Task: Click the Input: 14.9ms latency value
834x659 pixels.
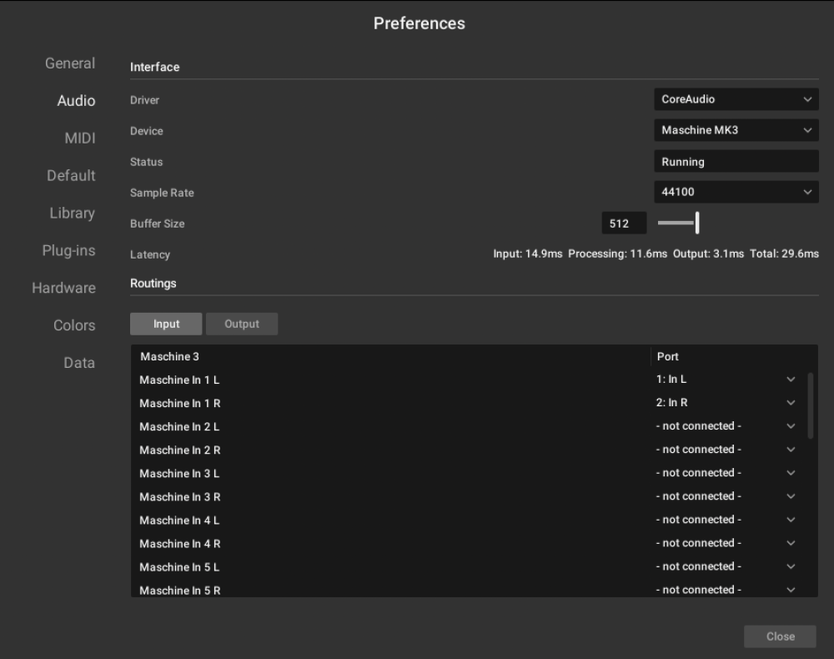Action: (528, 254)
